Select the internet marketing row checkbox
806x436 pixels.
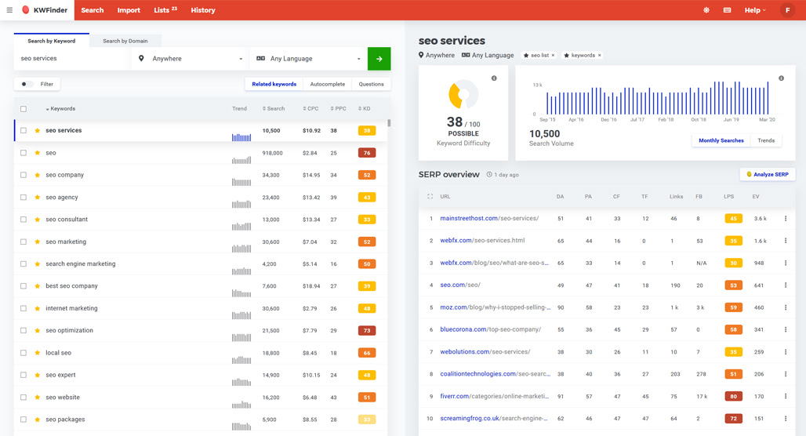pos(24,308)
